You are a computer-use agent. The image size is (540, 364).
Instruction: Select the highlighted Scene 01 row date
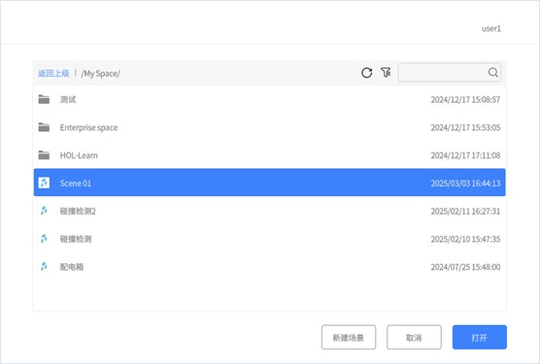pyautogui.click(x=465, y=183)
